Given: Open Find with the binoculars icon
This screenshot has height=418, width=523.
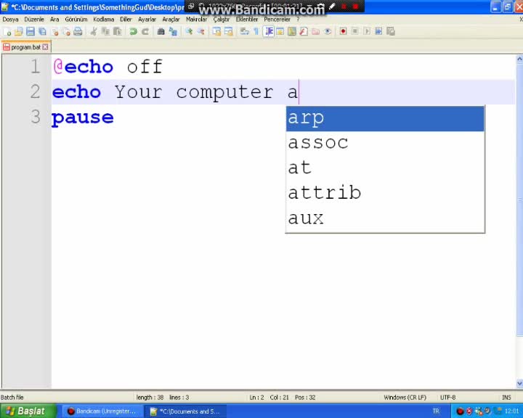Looking at the screenshot, I should pyautogui.click(x=161, y=32).
